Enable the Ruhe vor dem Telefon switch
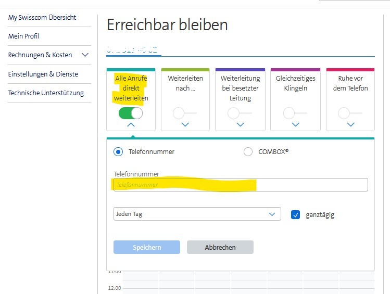 point(350,113)
